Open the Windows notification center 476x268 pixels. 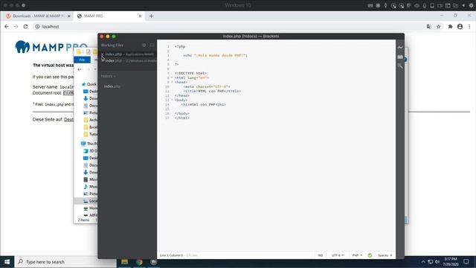[x=466, y=261]
